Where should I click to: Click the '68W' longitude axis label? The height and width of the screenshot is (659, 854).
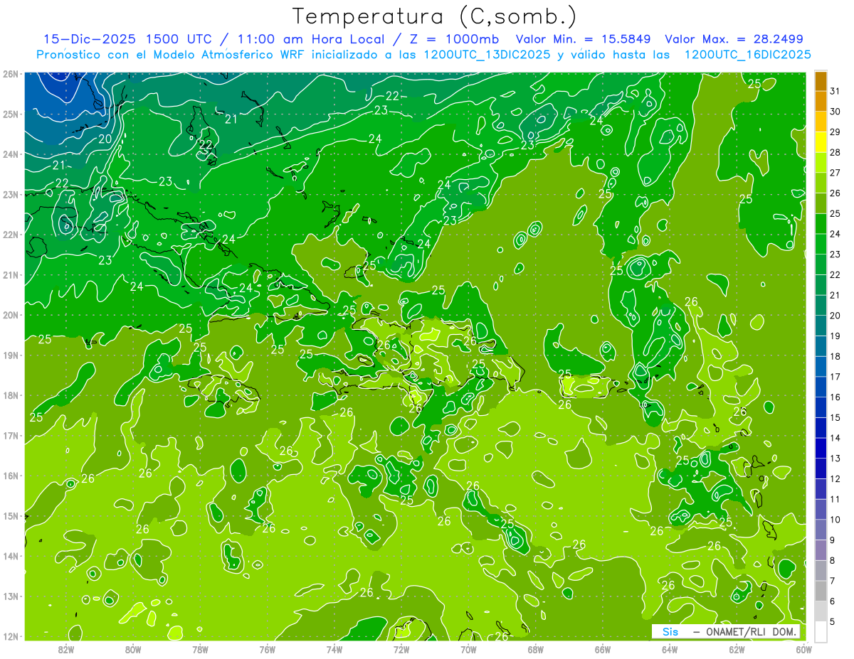pos(536,649)
